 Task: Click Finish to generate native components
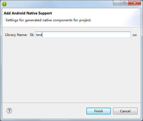[99, 111]
